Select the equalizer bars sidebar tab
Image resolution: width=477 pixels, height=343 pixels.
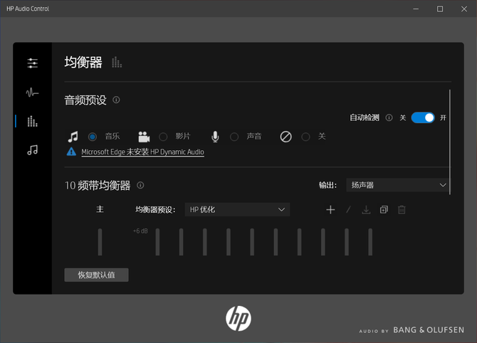[x=32, y=121]
